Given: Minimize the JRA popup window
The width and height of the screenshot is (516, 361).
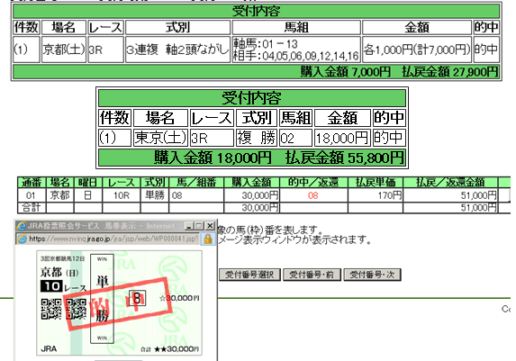Looking at the screenshot, I should pyautogui.click(x=189, y=226).
